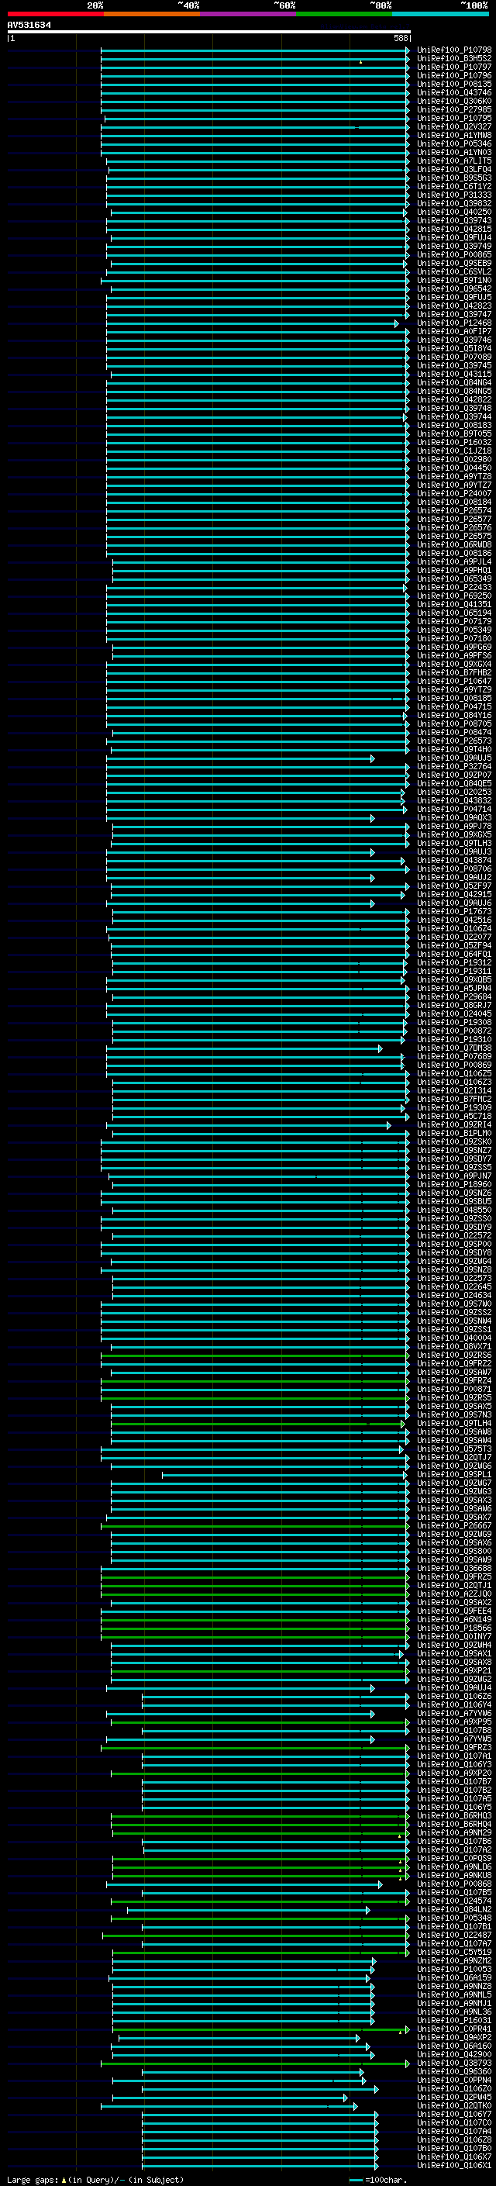Click the orange ~40% identity legend segment

point(151,14)
